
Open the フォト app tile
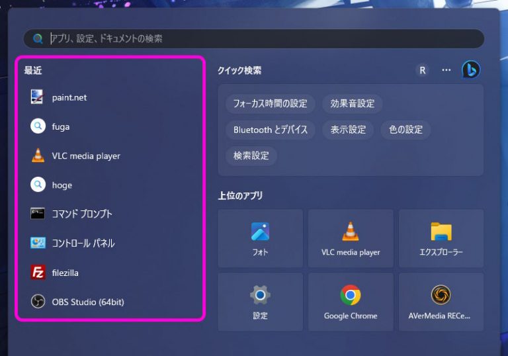coord(260,238)
